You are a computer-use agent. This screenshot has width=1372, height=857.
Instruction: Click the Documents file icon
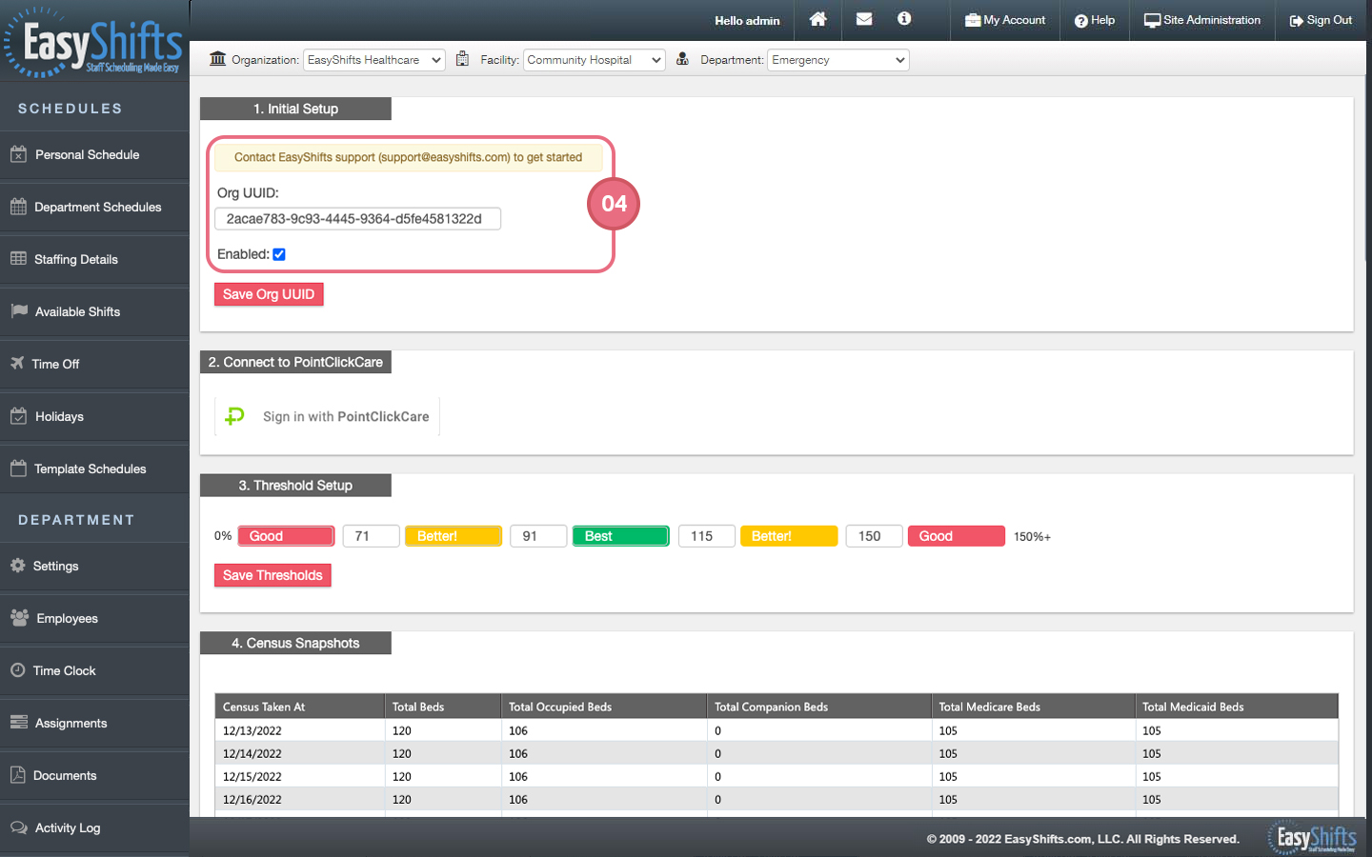[x=17, y=775]
